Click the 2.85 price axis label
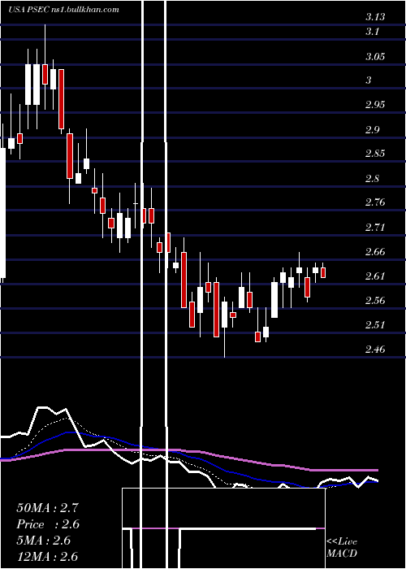The image size is (406, 569). pos(375,154)
